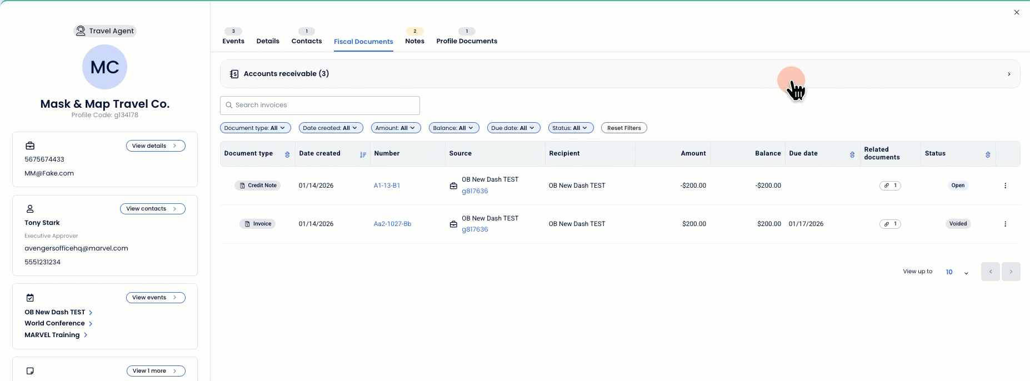Sort by Document type column icon
The width and height of the screenshot is (1030, 381).
[287, 154]
